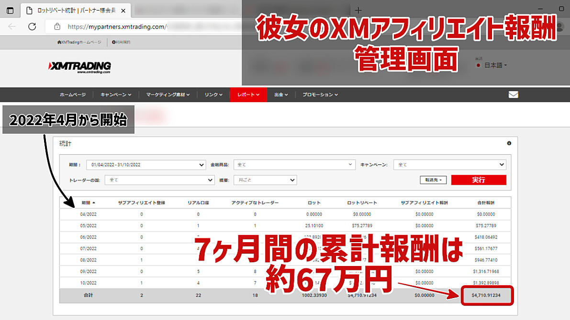Open the XMTradingホームページ link
570x320 pixels.
click(x=79, y=42)
